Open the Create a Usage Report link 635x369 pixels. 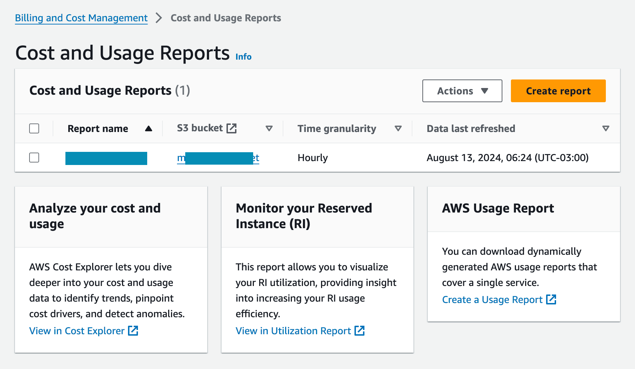(x=492, y=299)
